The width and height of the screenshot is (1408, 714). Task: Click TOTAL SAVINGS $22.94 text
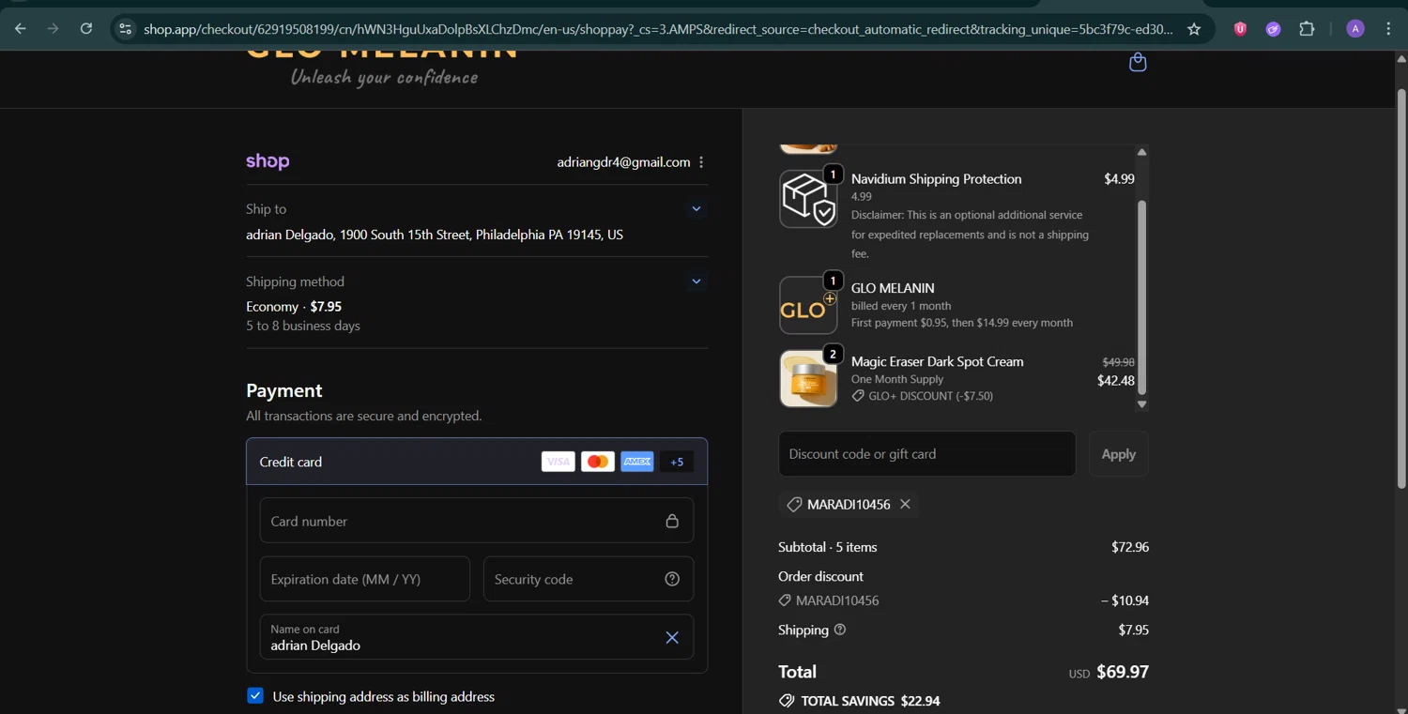point(870,701)
